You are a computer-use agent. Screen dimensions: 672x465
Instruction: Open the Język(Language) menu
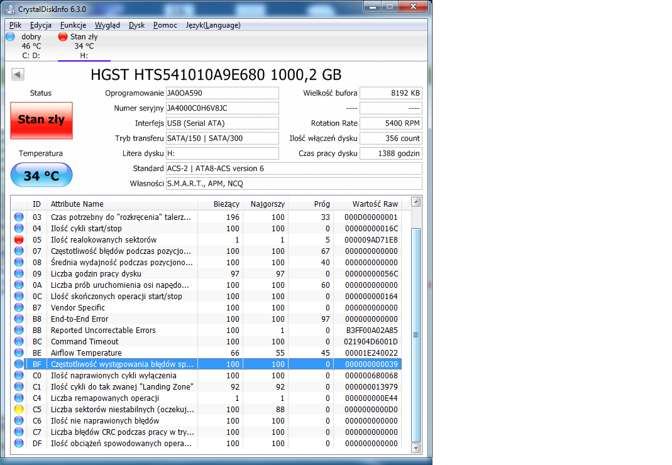[213, 25]
